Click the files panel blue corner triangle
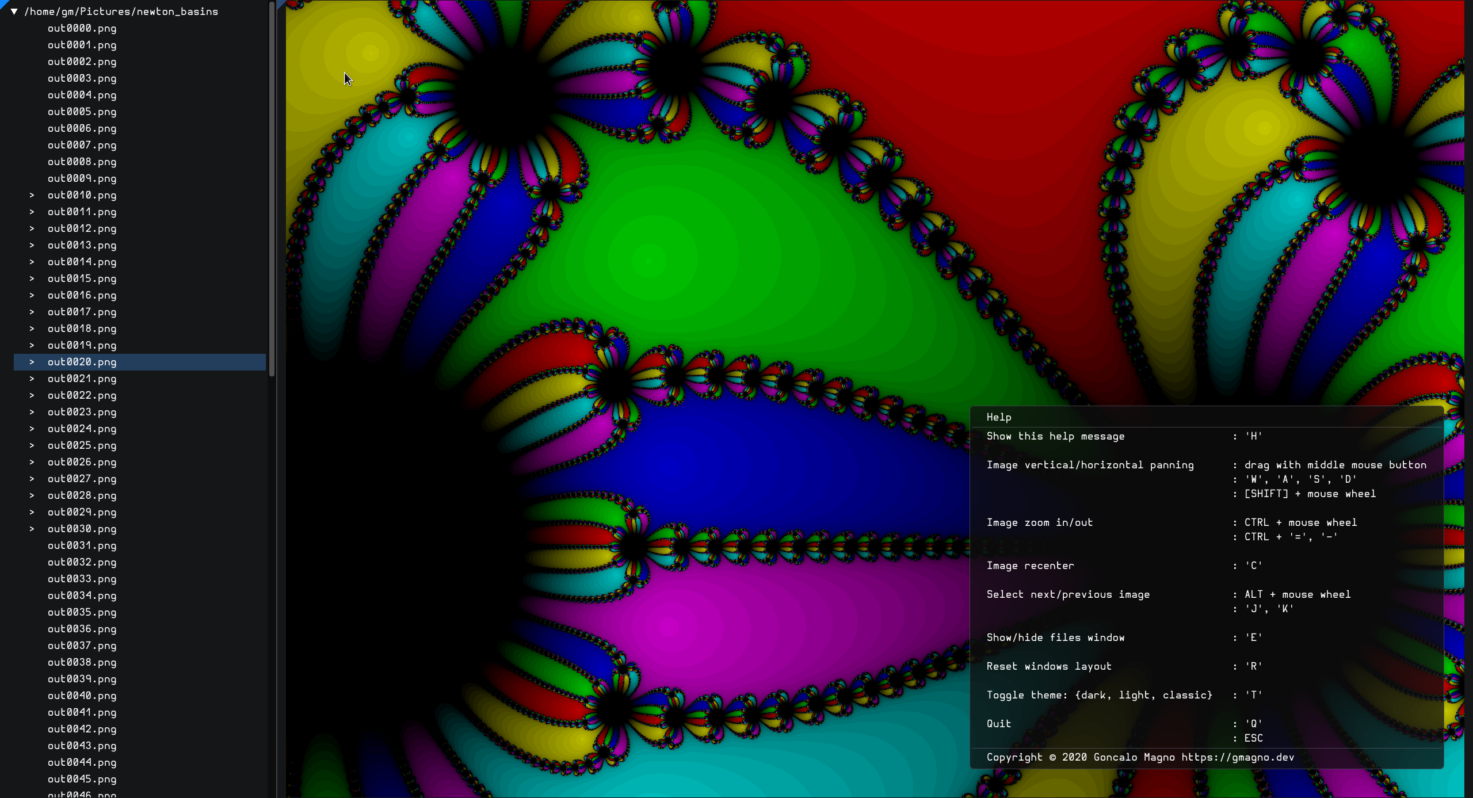Viewport: 1473px width, 798px height. [x=2, y=2]
